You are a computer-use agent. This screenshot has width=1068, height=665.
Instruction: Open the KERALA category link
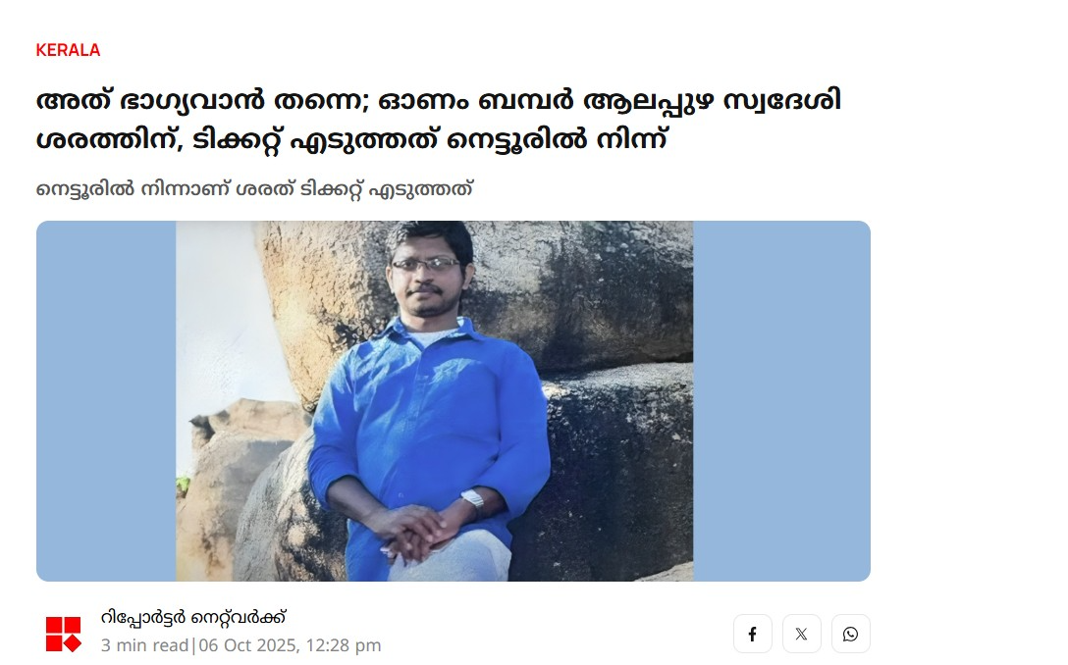[x=68, y=50]
